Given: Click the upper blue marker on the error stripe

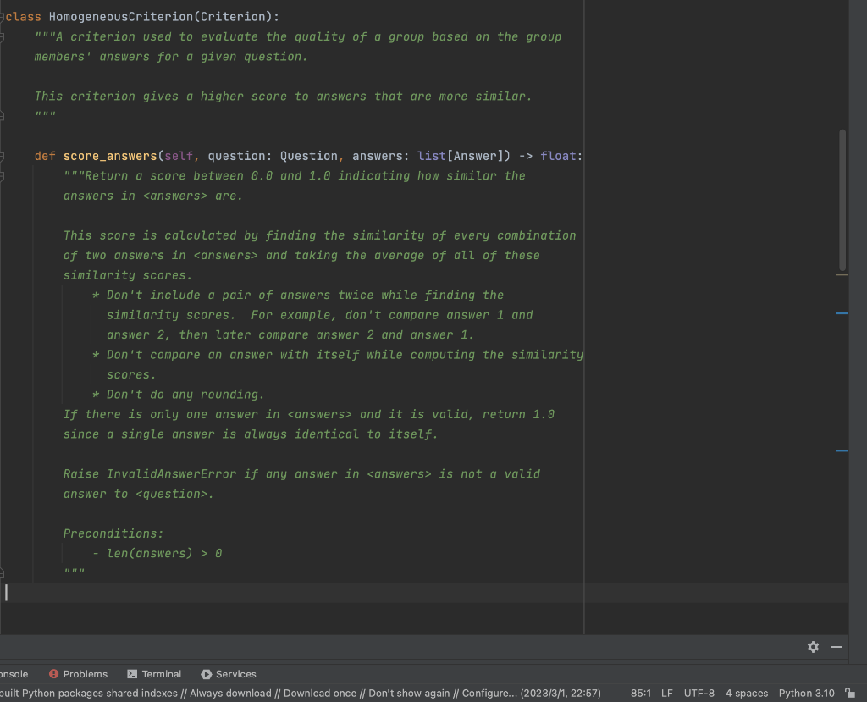Looking at the screenshot, I should click(x=842, y=313).
